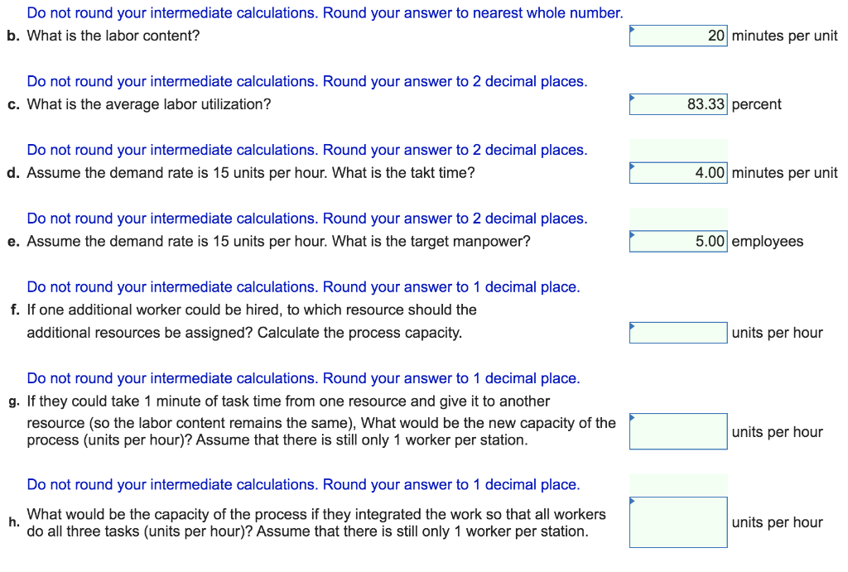Click the empty units per hour box for part g
Viewport: 848px width, 572px height.
[x=677, y=431]
